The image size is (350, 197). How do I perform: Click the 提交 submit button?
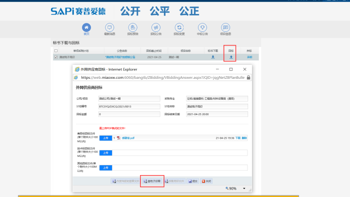pos(193,181)
